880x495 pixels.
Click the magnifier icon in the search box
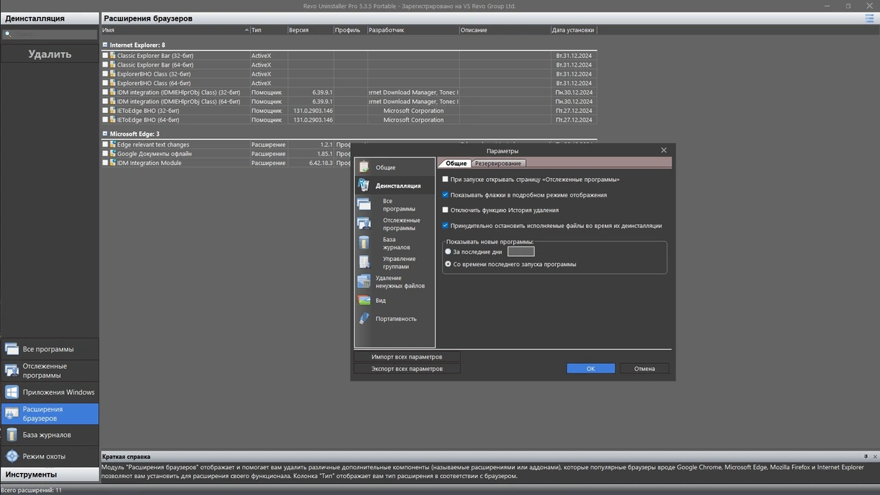(x=8, y=34)
